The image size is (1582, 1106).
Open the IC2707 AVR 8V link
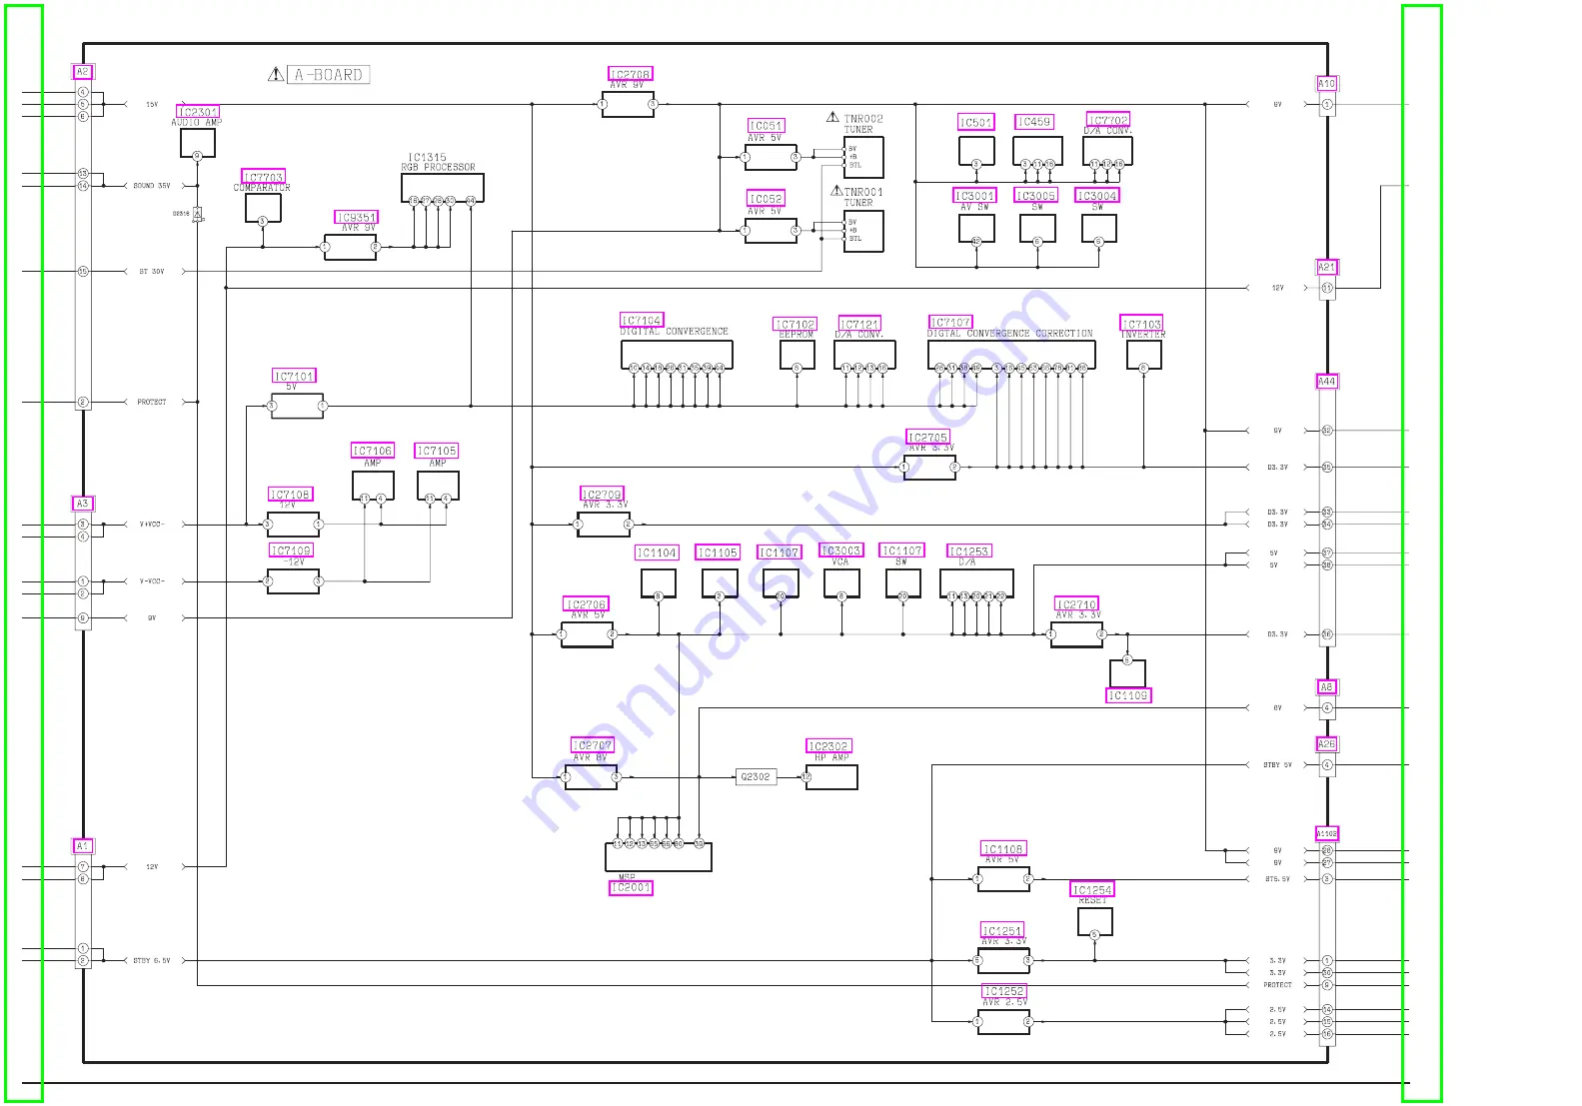[593, 745]
